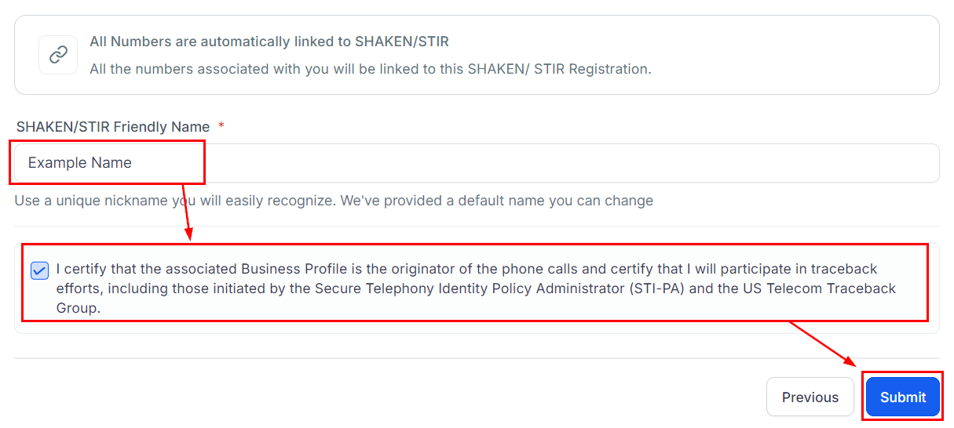Click the "Example Name" text in the field
The image size is (954, 428).
[x=80, y=163]
